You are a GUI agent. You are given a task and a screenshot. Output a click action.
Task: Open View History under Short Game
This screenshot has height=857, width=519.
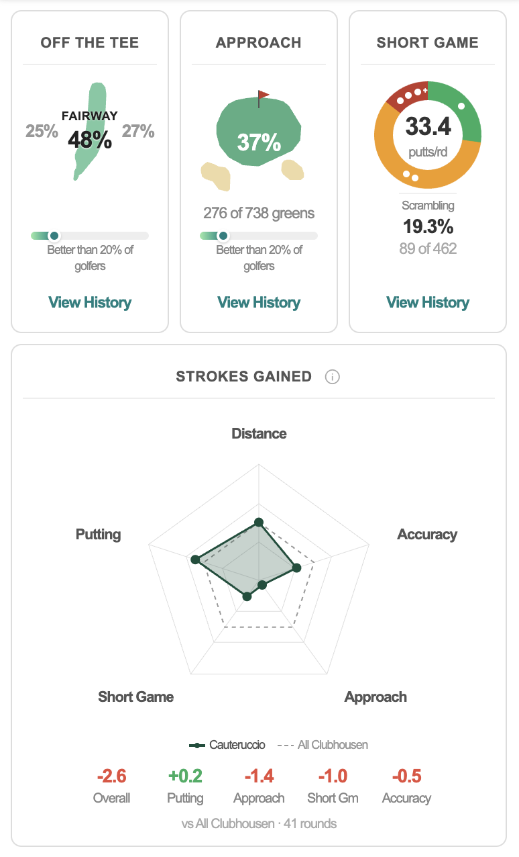click(x=427, y=302)
